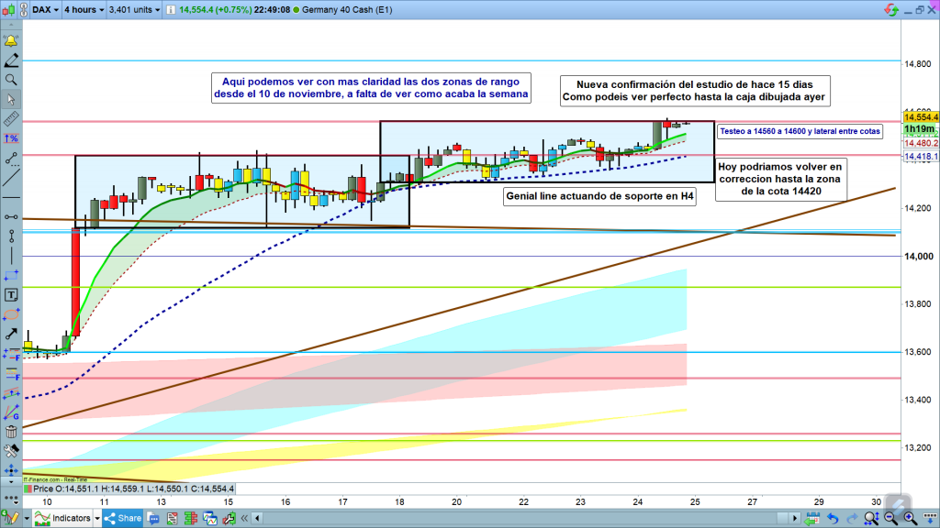
Task: Select the pencil drawing tool
Action: pyautogui.click(x=11, y=60)
